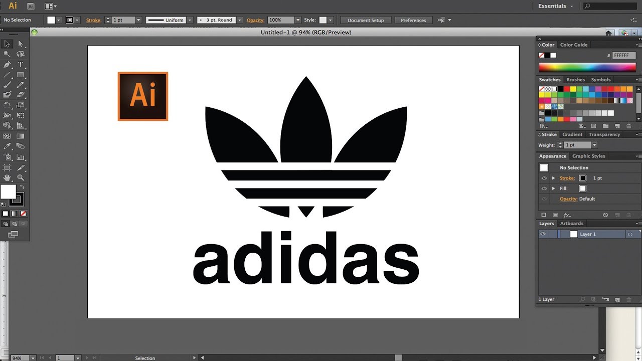Viewport: 642px width, 361px height.
Task: Select the Direct Selection tool
Action: click(x=21, y=44)
